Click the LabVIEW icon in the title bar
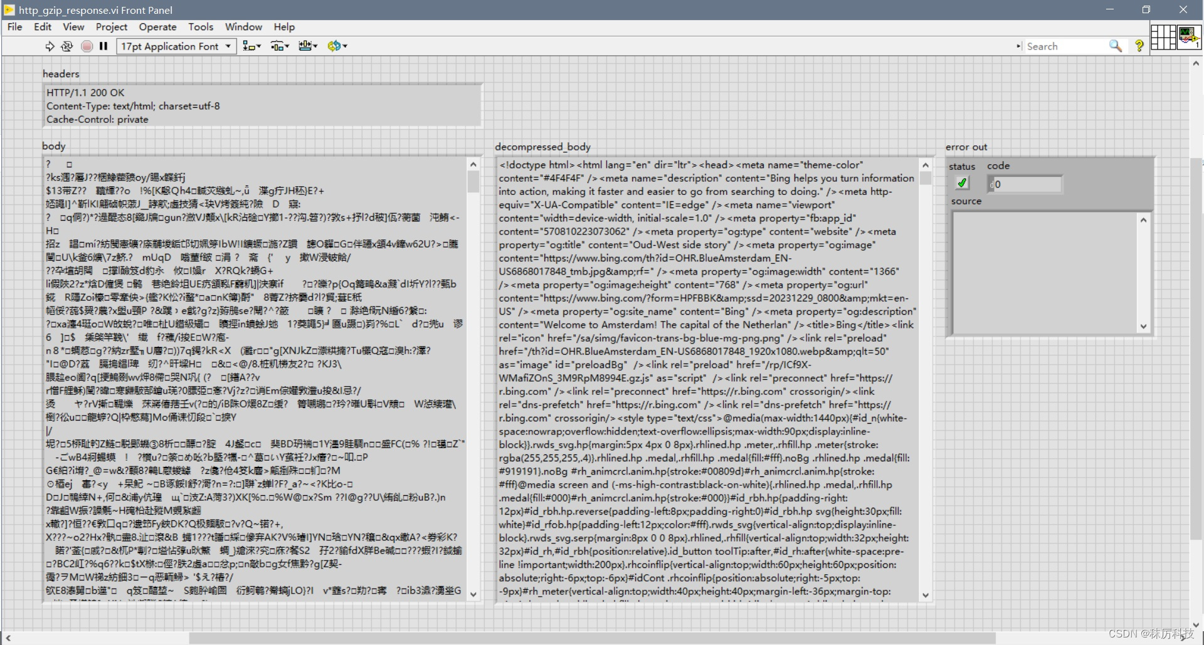Screen dimensions: 1204x645 pyautogui.click(x=9, y=10)
